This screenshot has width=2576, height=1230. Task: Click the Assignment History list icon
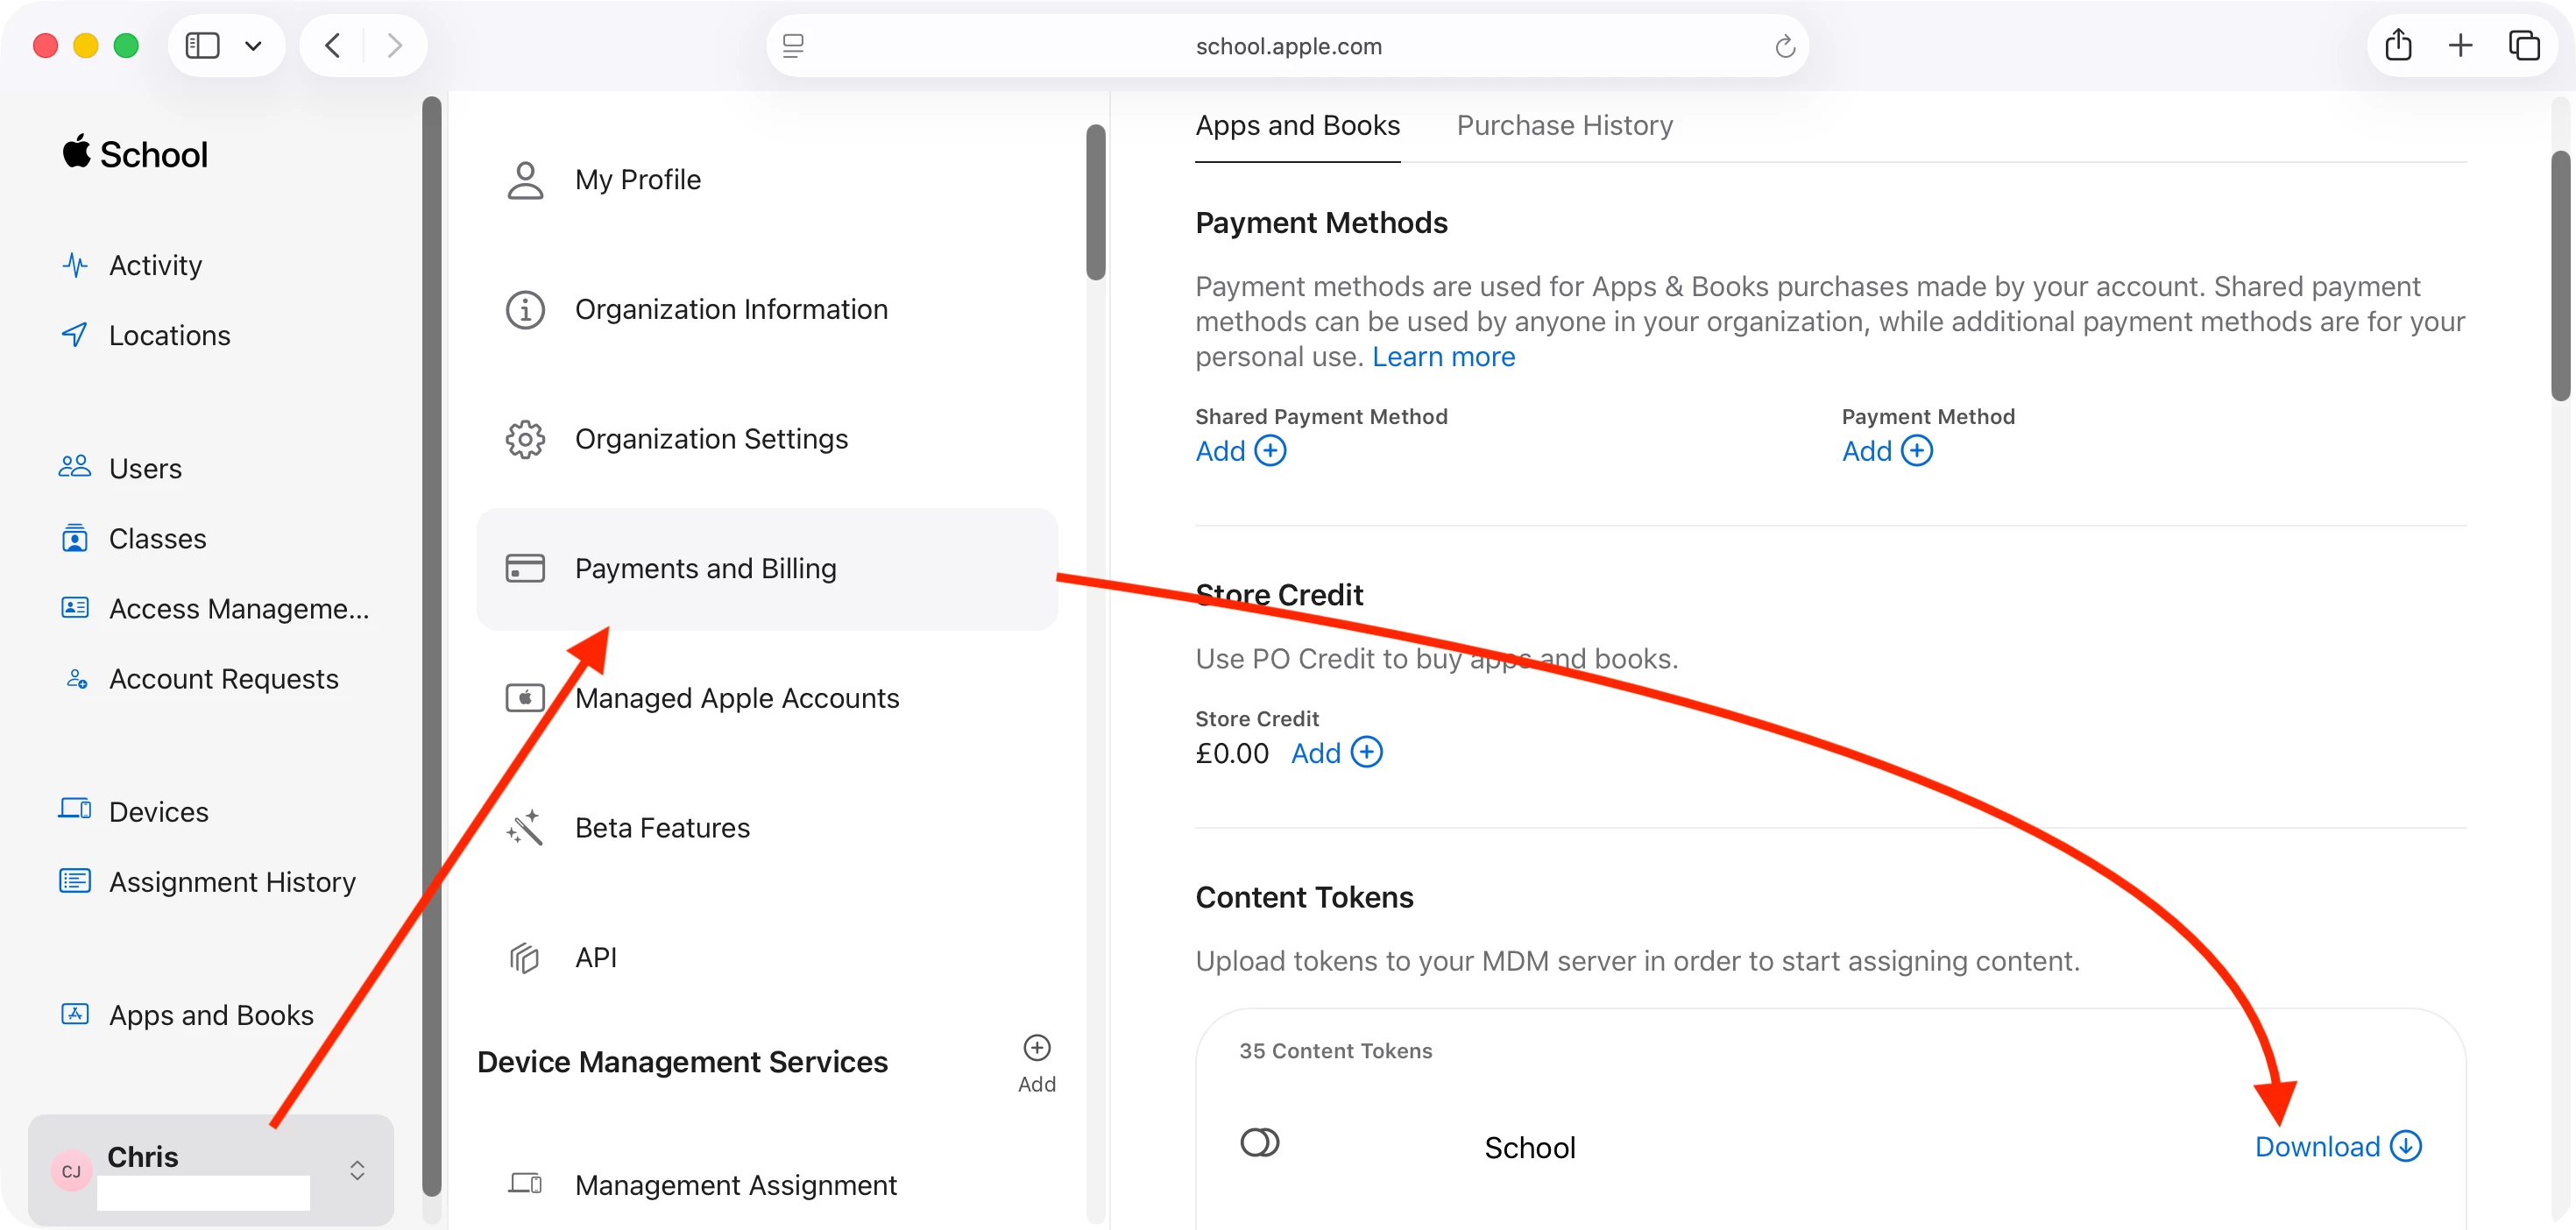coord(75,881)
